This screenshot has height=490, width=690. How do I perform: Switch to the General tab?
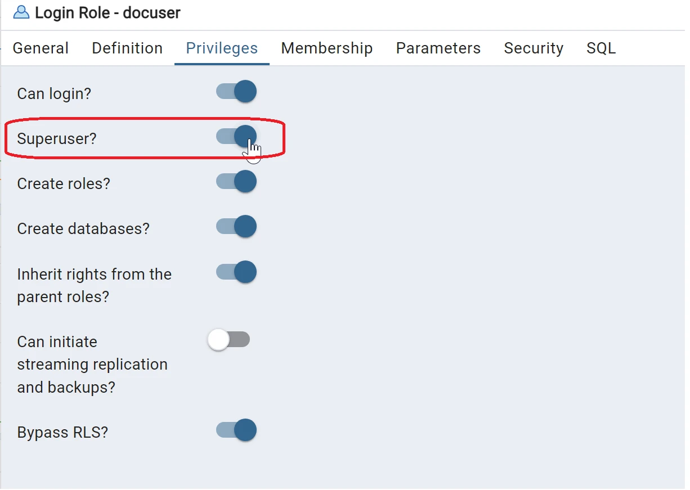pos(41,48)
